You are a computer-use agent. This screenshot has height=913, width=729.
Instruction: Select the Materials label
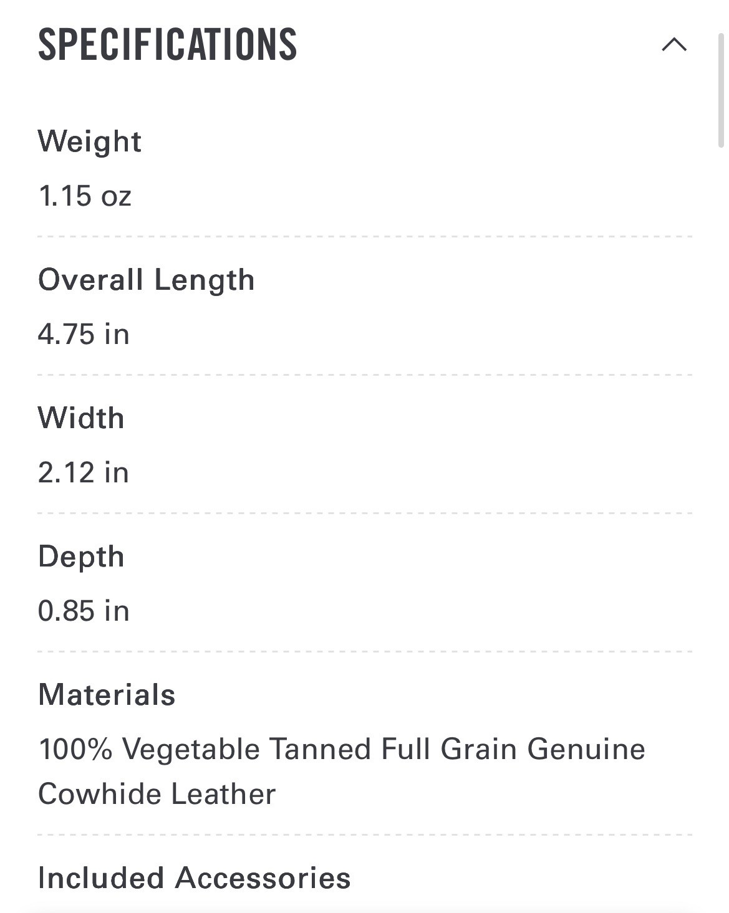tap(107, 695)
